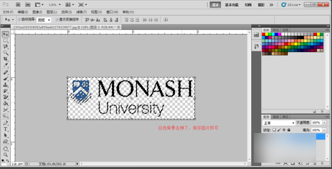Select the Crop tool
The image size is (332, 169).
[x=6, y=59]
